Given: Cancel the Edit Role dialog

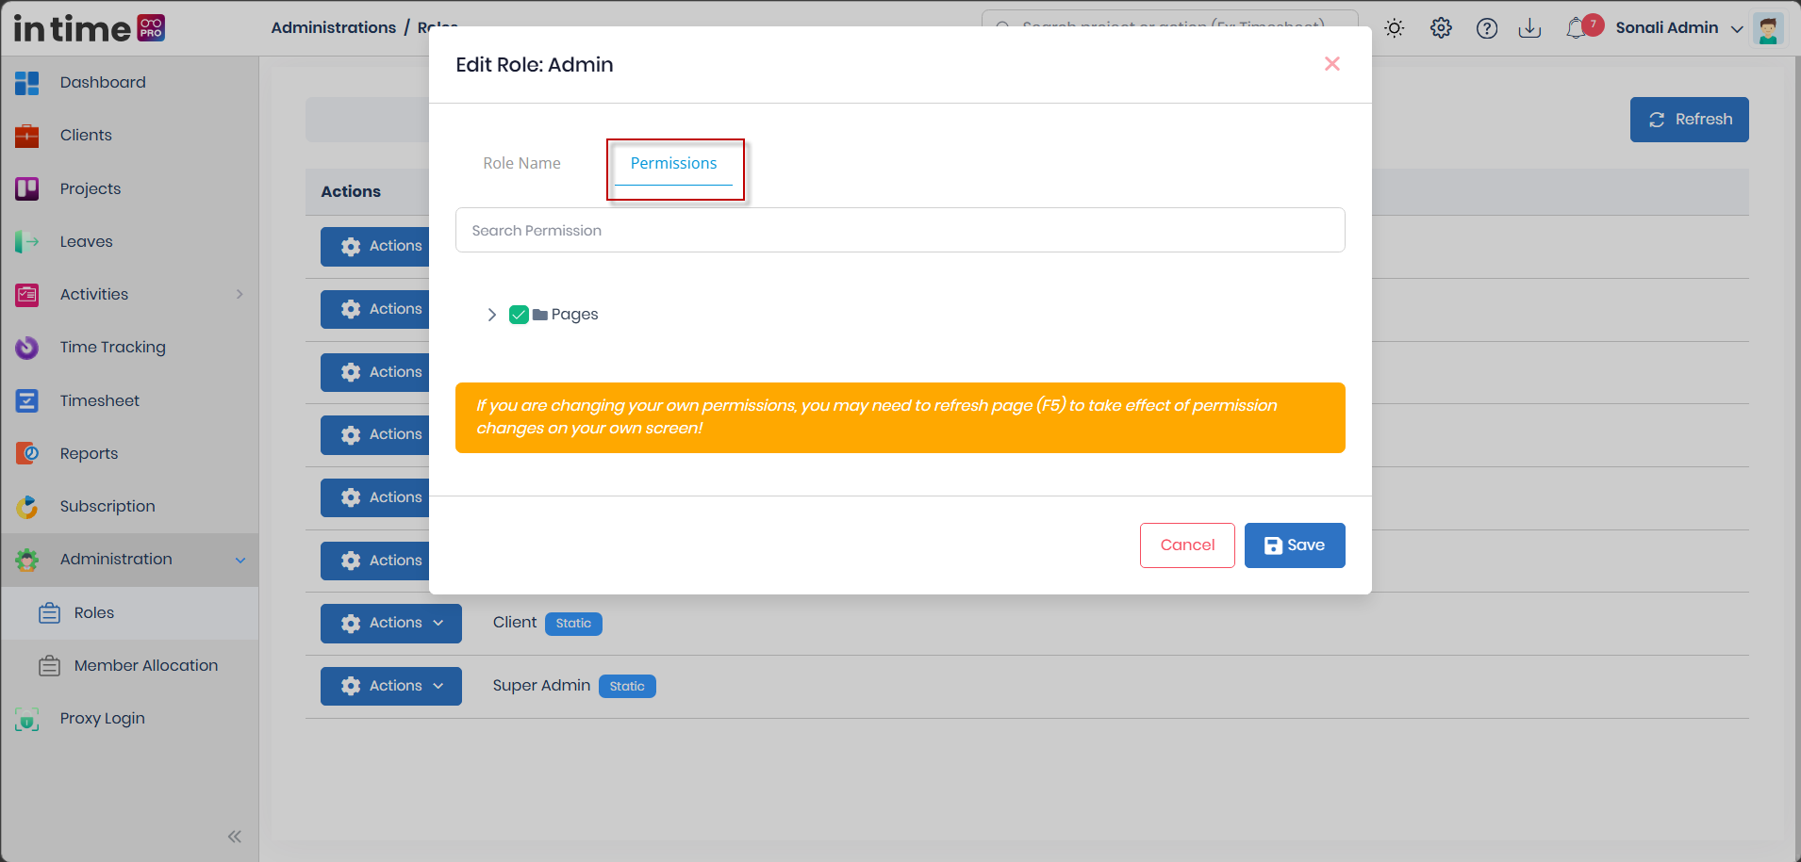Looking at the screenshot, I should 1187,545.
